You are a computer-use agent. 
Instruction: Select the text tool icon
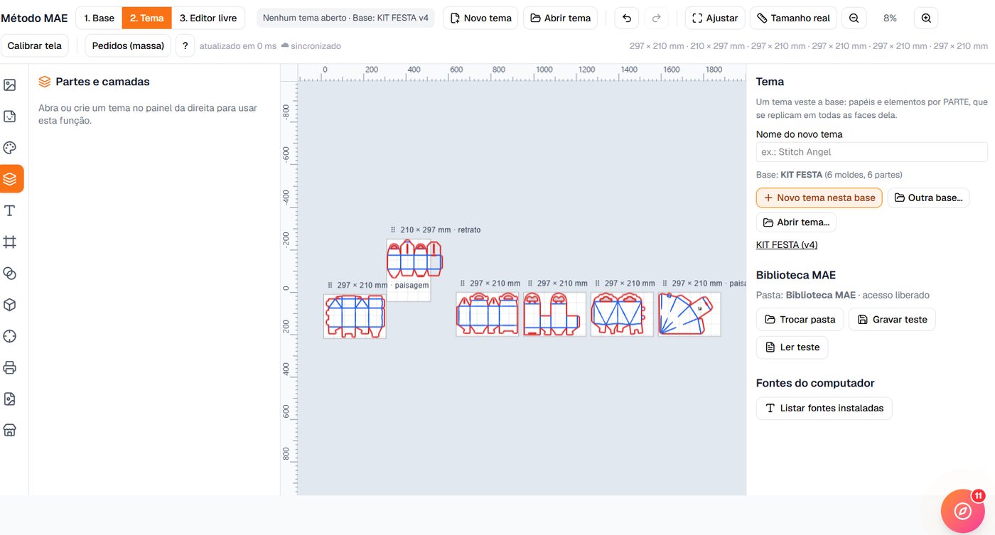[10, 211]
